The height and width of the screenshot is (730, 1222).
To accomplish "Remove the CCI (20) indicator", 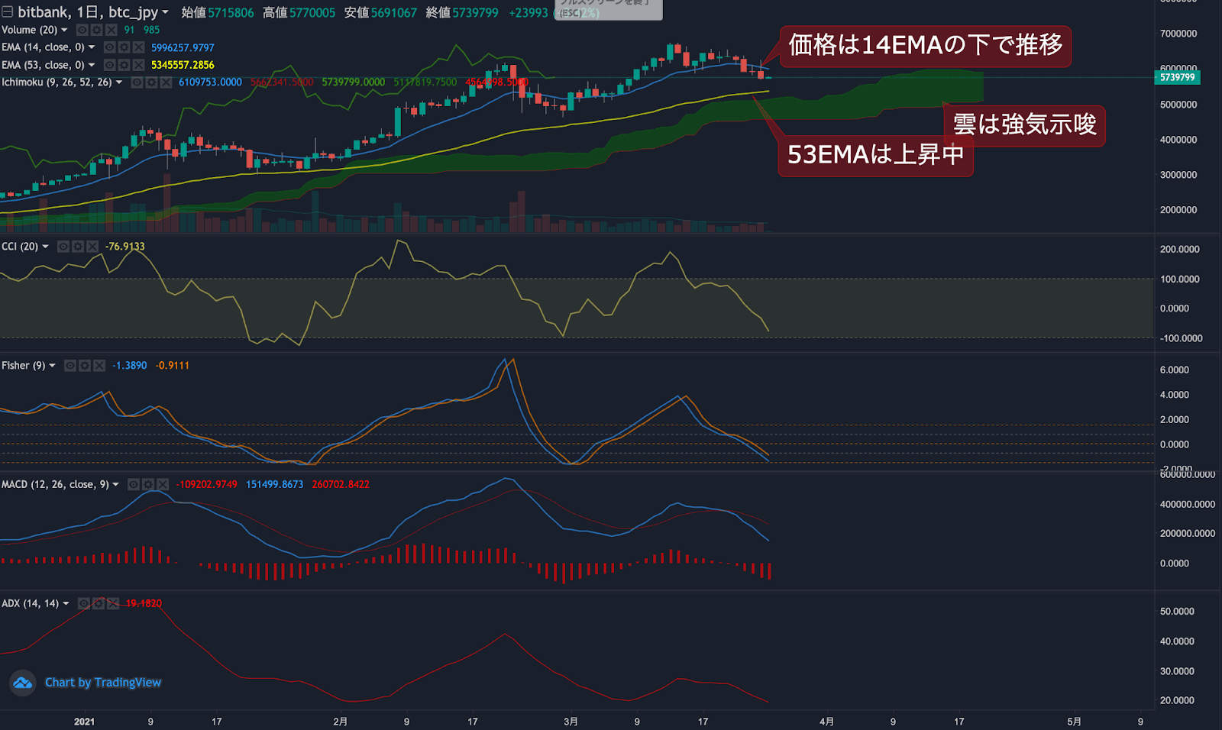I will coord(92,247).
